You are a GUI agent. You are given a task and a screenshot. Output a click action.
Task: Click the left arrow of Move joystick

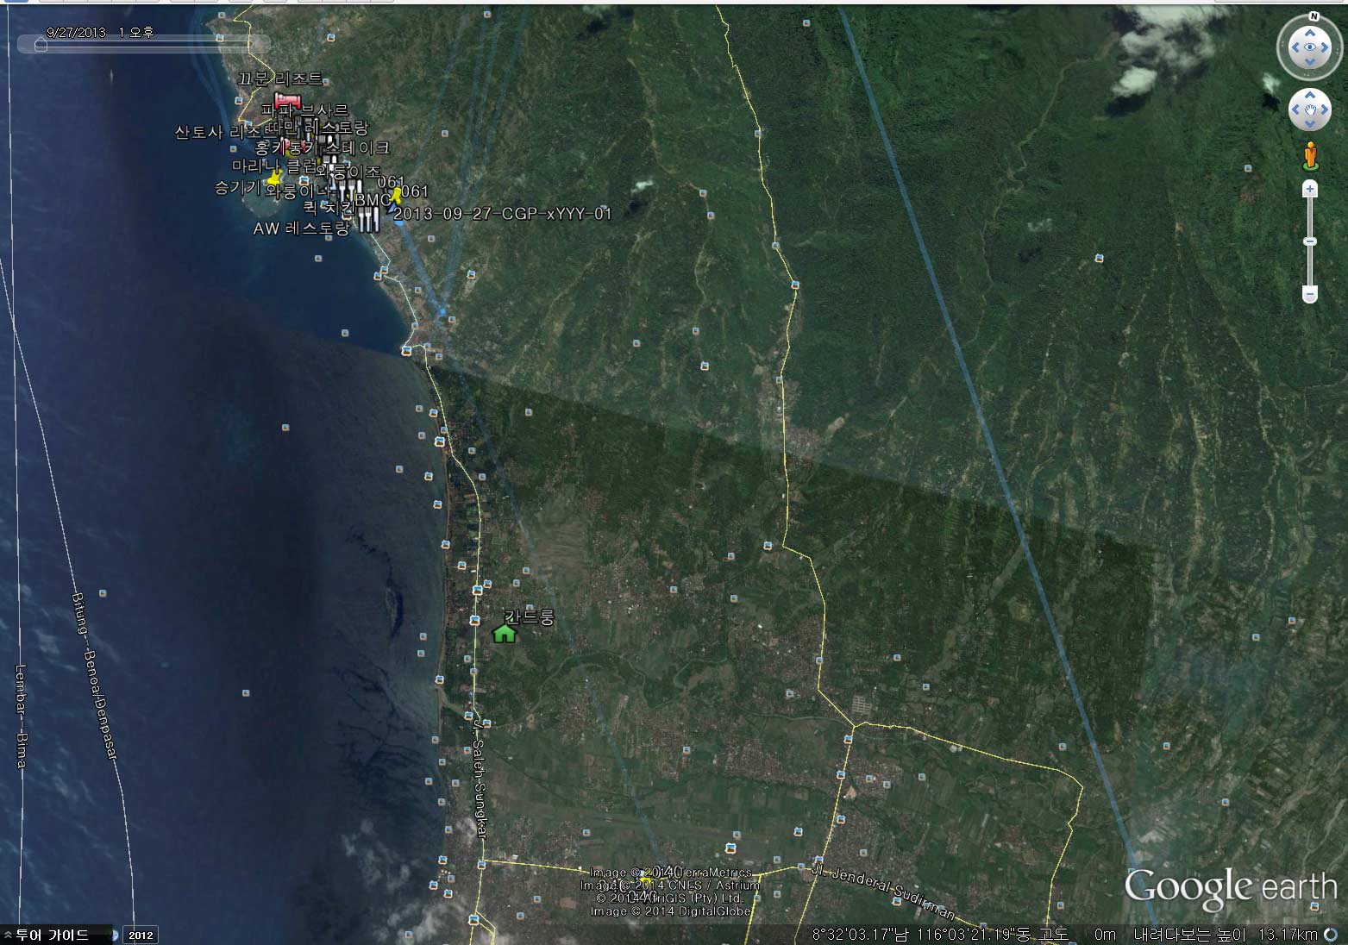(1295, 110)
